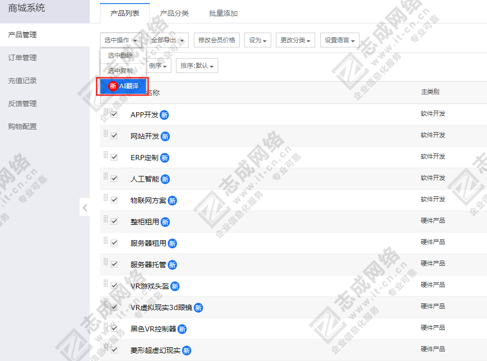The image size is (487, 361).
Task: Open 充值记录 in sidebar
Action: pyautogui.click(x=45, y=81)
